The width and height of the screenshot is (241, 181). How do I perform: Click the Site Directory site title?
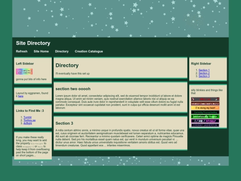33,43
